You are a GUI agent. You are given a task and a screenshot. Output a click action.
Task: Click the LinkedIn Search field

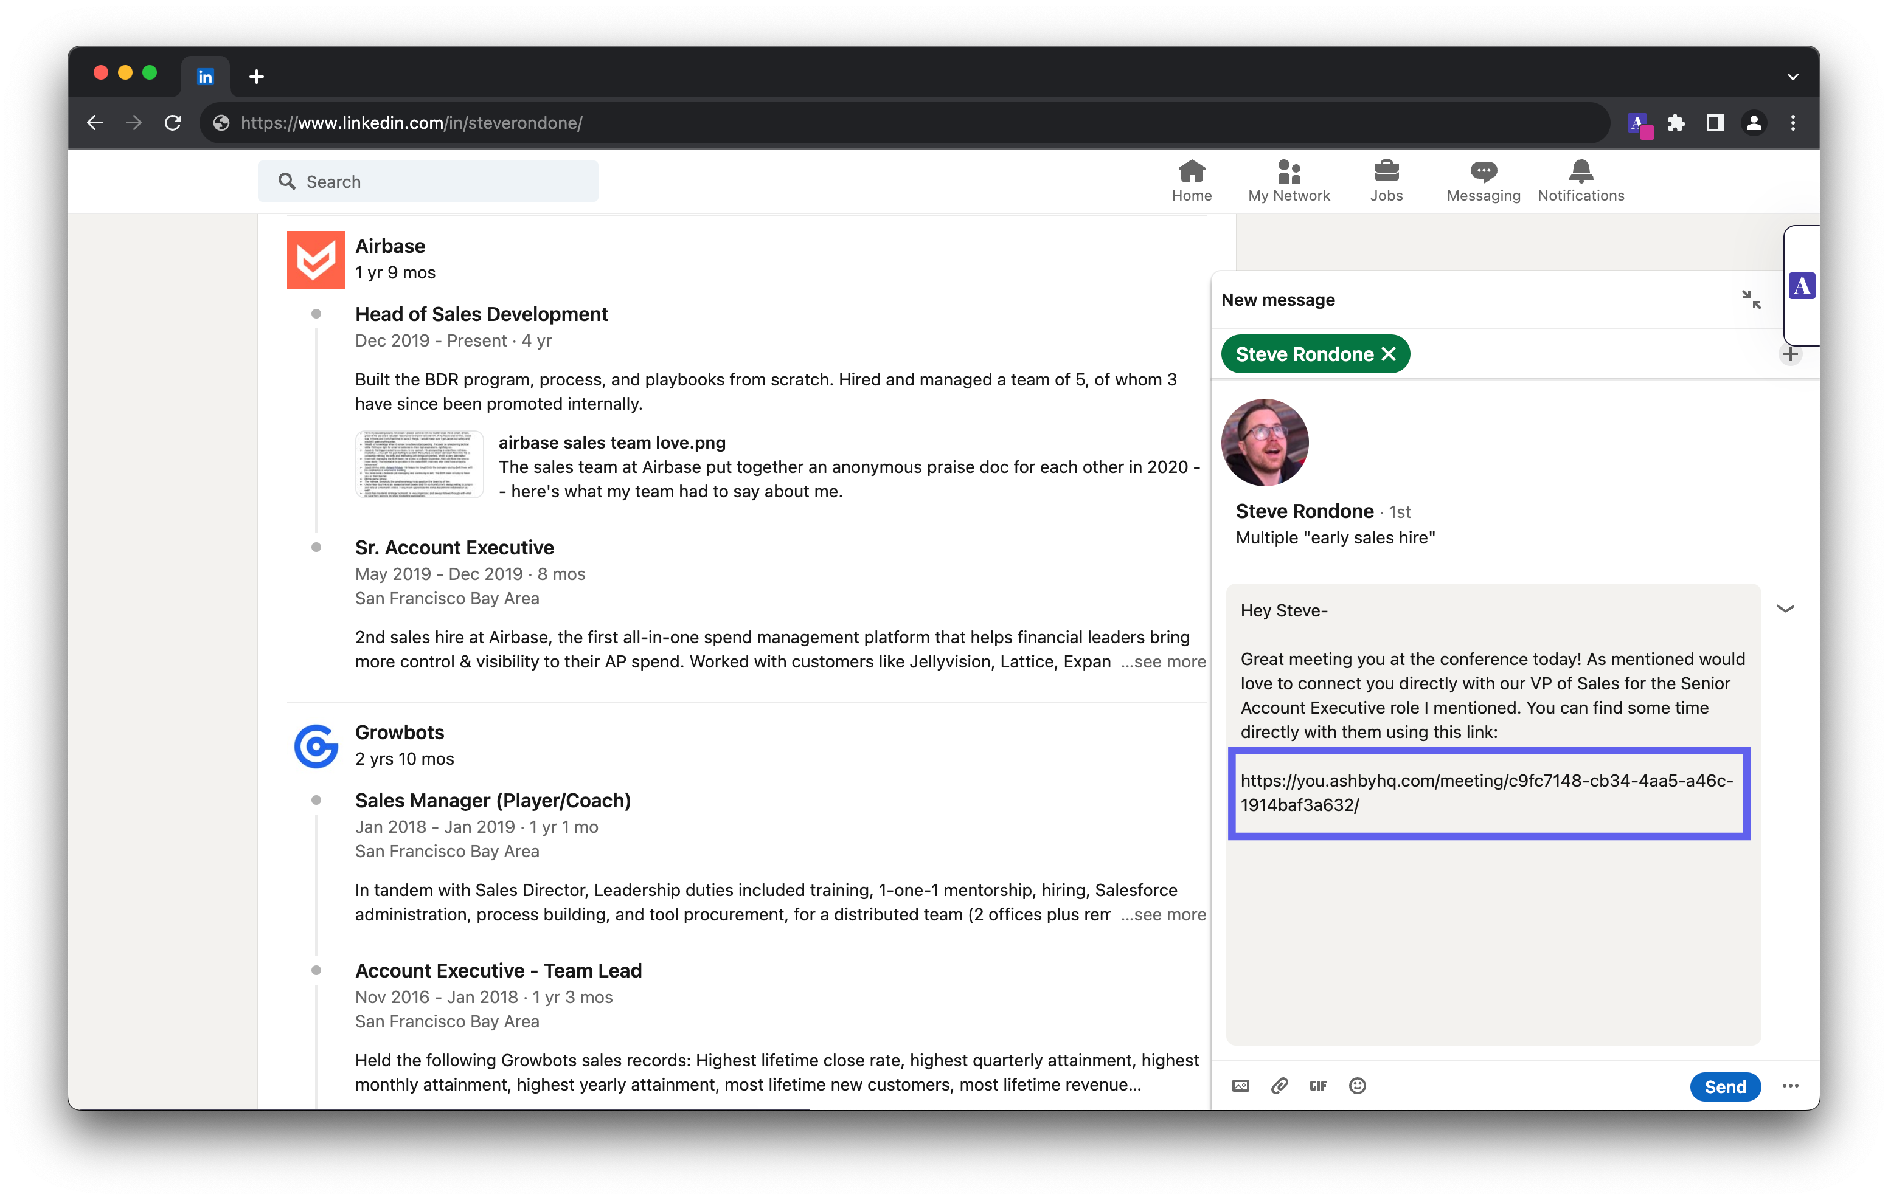pos(428,182)
